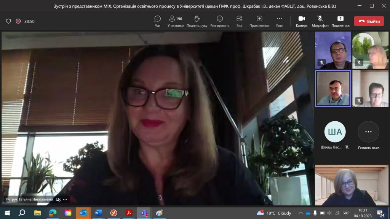Click the shield security icon

click(8, 21)
